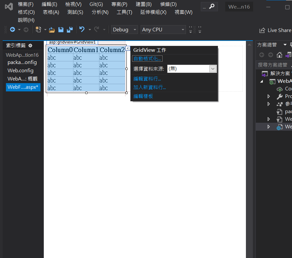The width and height of the screenshot is (292, 258).
Task: Click the designer scrollbar up arrow
Action: click(249, 45)
